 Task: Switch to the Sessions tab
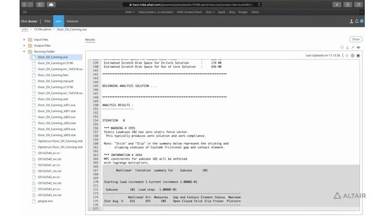point(73,22)
